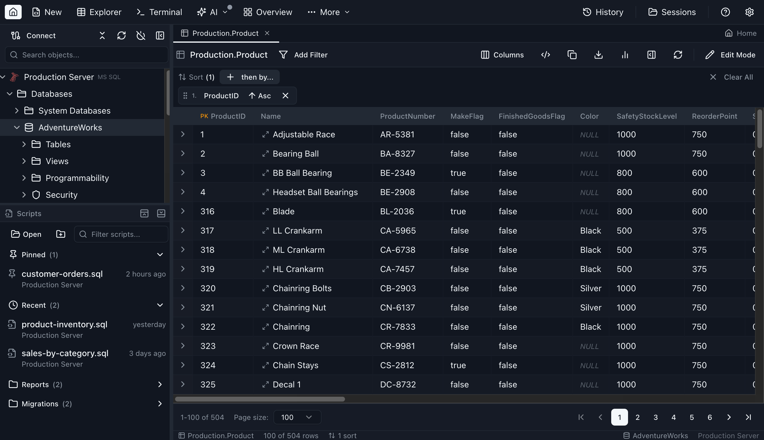Open the More menu
764x440 pixels.
[328, 12]
